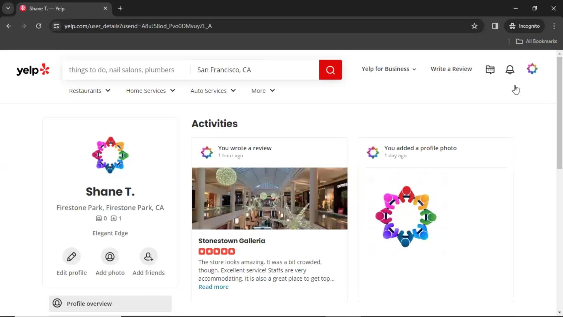Expand the Restaurants dropdown menu

89,90
